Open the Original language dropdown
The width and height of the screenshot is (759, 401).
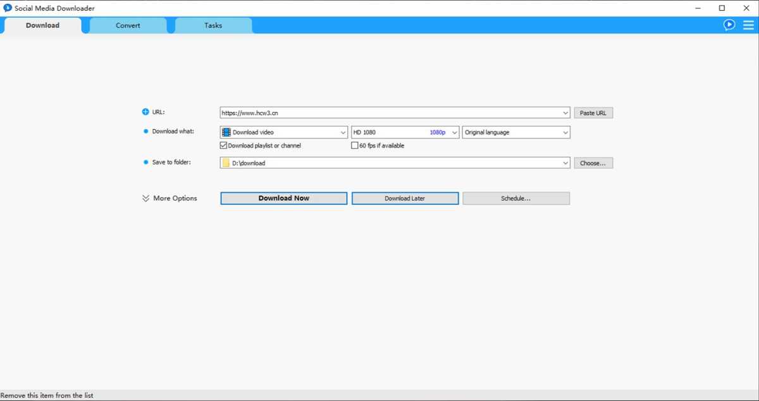pos(567,132)
